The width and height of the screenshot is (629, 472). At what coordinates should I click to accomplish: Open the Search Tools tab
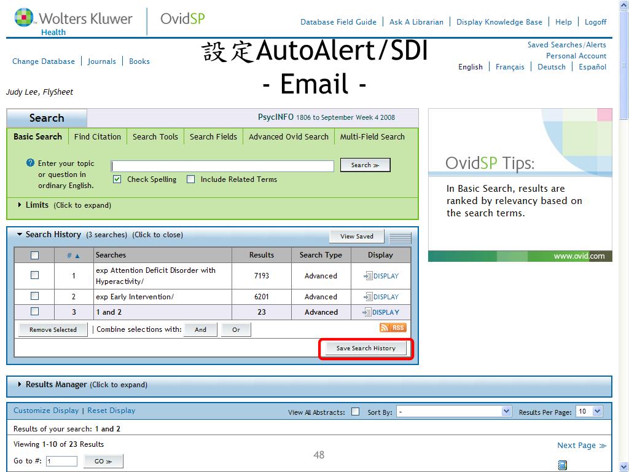pyautogui.click(x=155, y=136)
